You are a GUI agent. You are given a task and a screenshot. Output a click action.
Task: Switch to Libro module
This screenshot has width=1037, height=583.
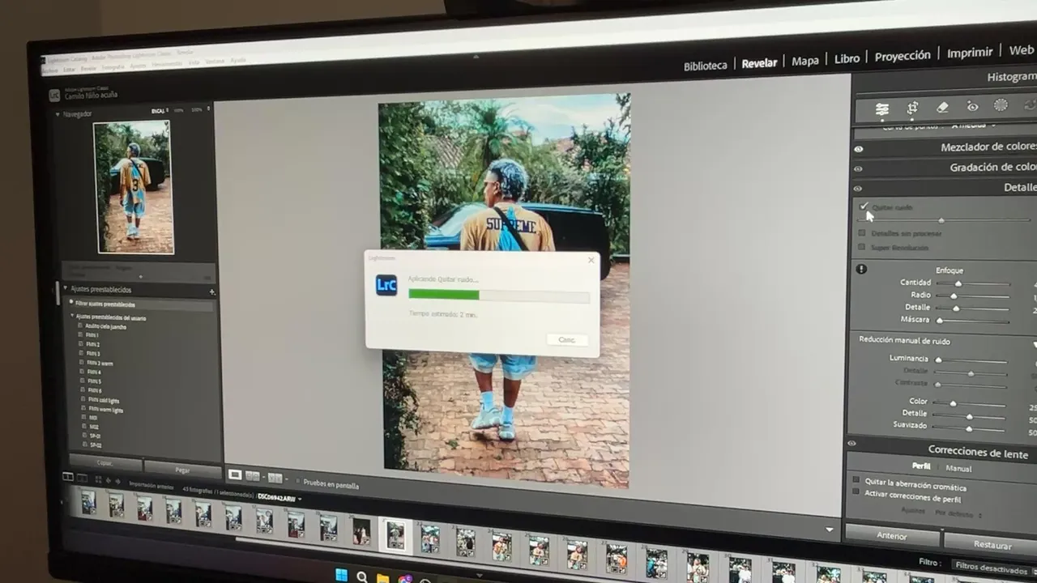coord(847,58)
